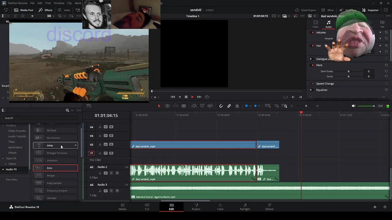Open the flag color dropdown arrow

click(x=250, y=106)
